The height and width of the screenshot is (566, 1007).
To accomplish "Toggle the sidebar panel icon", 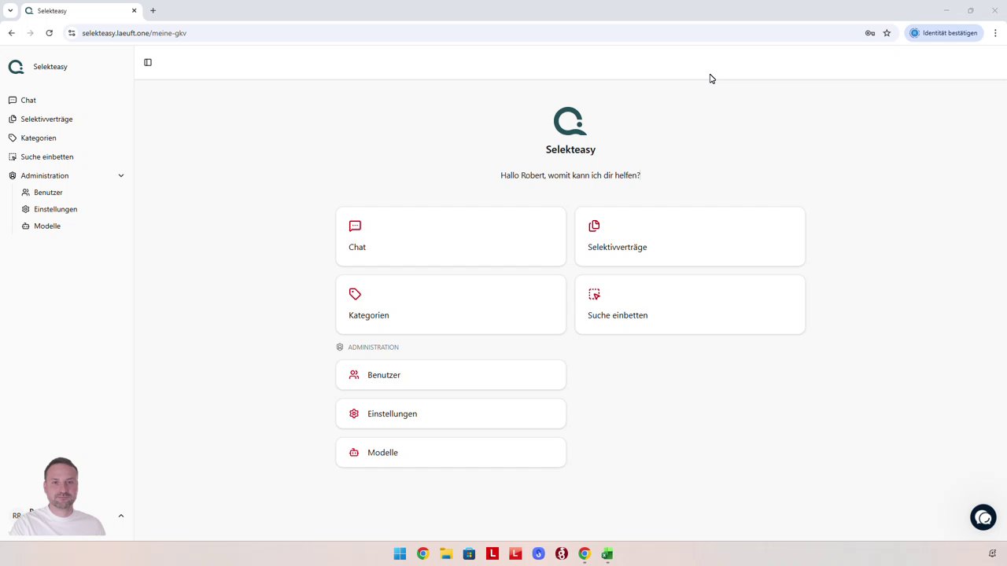I will pyautogui.click(x=148, y=62).
